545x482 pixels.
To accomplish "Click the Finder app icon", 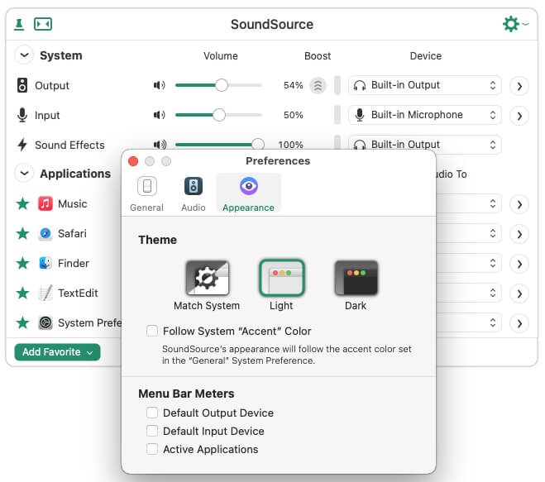I will [45, 263].
